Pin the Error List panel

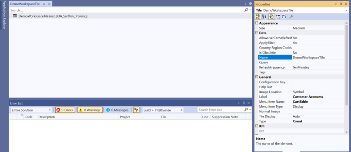(244, 103)
